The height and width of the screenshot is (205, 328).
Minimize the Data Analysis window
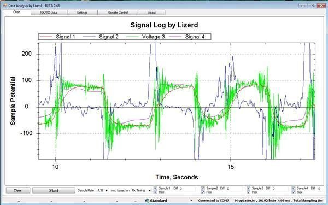pyautogui.click(x=303, y=5)
